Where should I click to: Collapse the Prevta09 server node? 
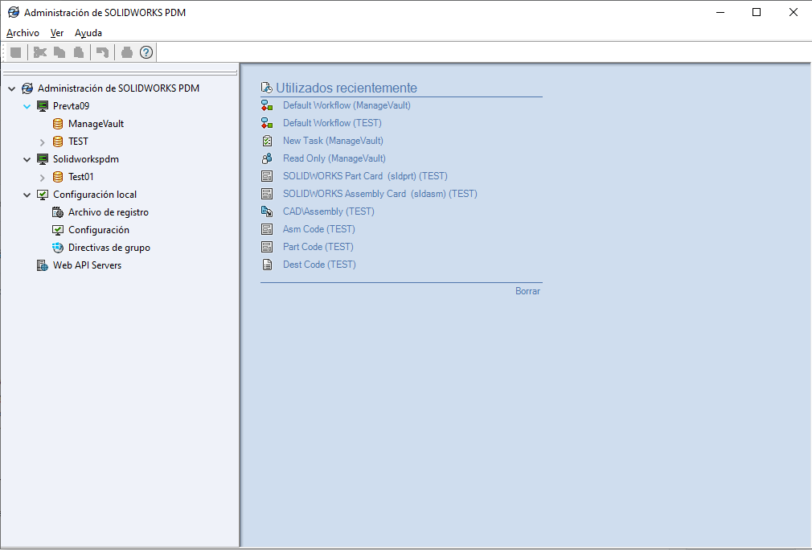[27, 106]
